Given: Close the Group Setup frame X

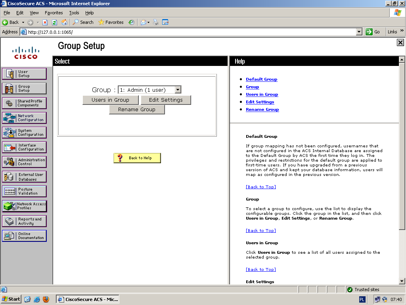Looking at the screenshot, I should pos(400,42).
